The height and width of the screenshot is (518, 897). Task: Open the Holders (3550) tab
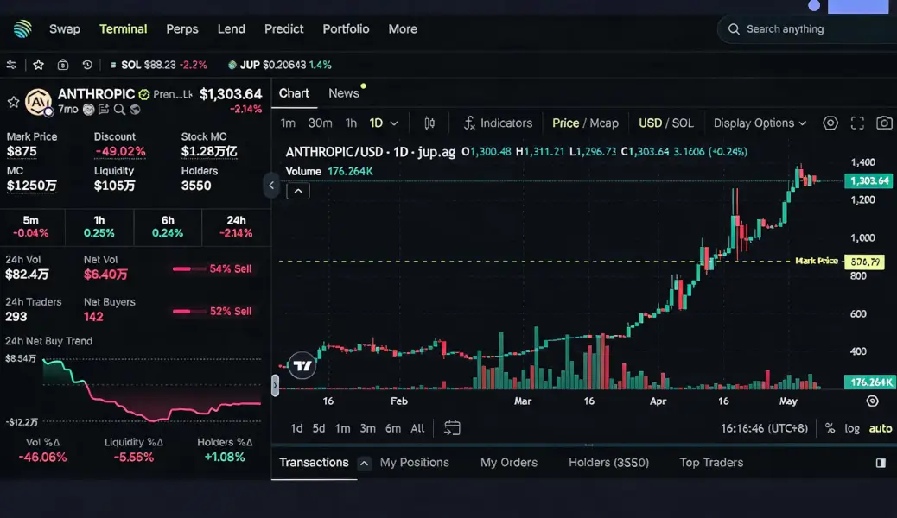pos(608,463)
